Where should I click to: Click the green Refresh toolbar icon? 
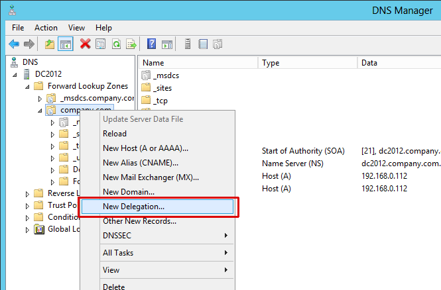[116, 44]
